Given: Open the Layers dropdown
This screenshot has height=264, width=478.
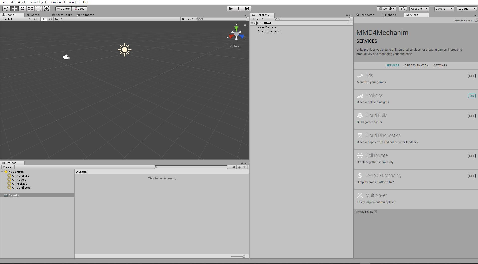Looking at the screenshot, I should (444, 9).
